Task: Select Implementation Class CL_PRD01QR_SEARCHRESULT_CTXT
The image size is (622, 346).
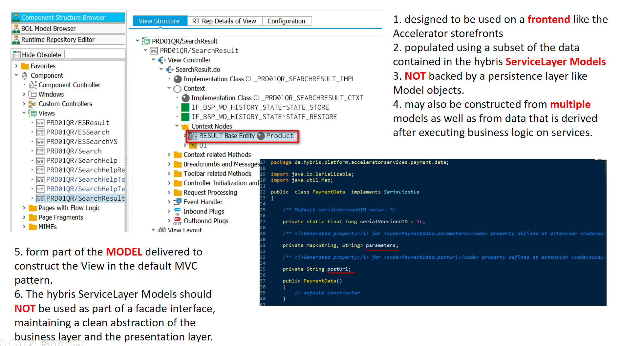Action: pyautogui.click(x=277, y=98)
